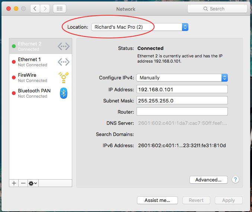Click the Apply button
Viewport: 252px width, 212px height.
(x=229, y=200)
